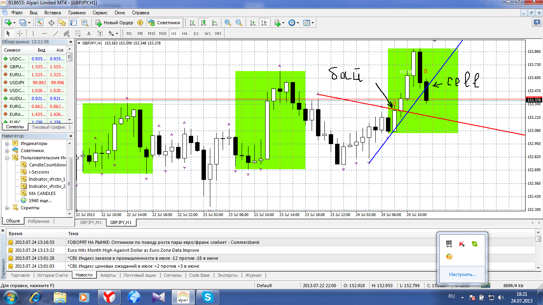Open the Сервис menu
The height and width of the screenshot is (305, 543).
coord(100,13)
